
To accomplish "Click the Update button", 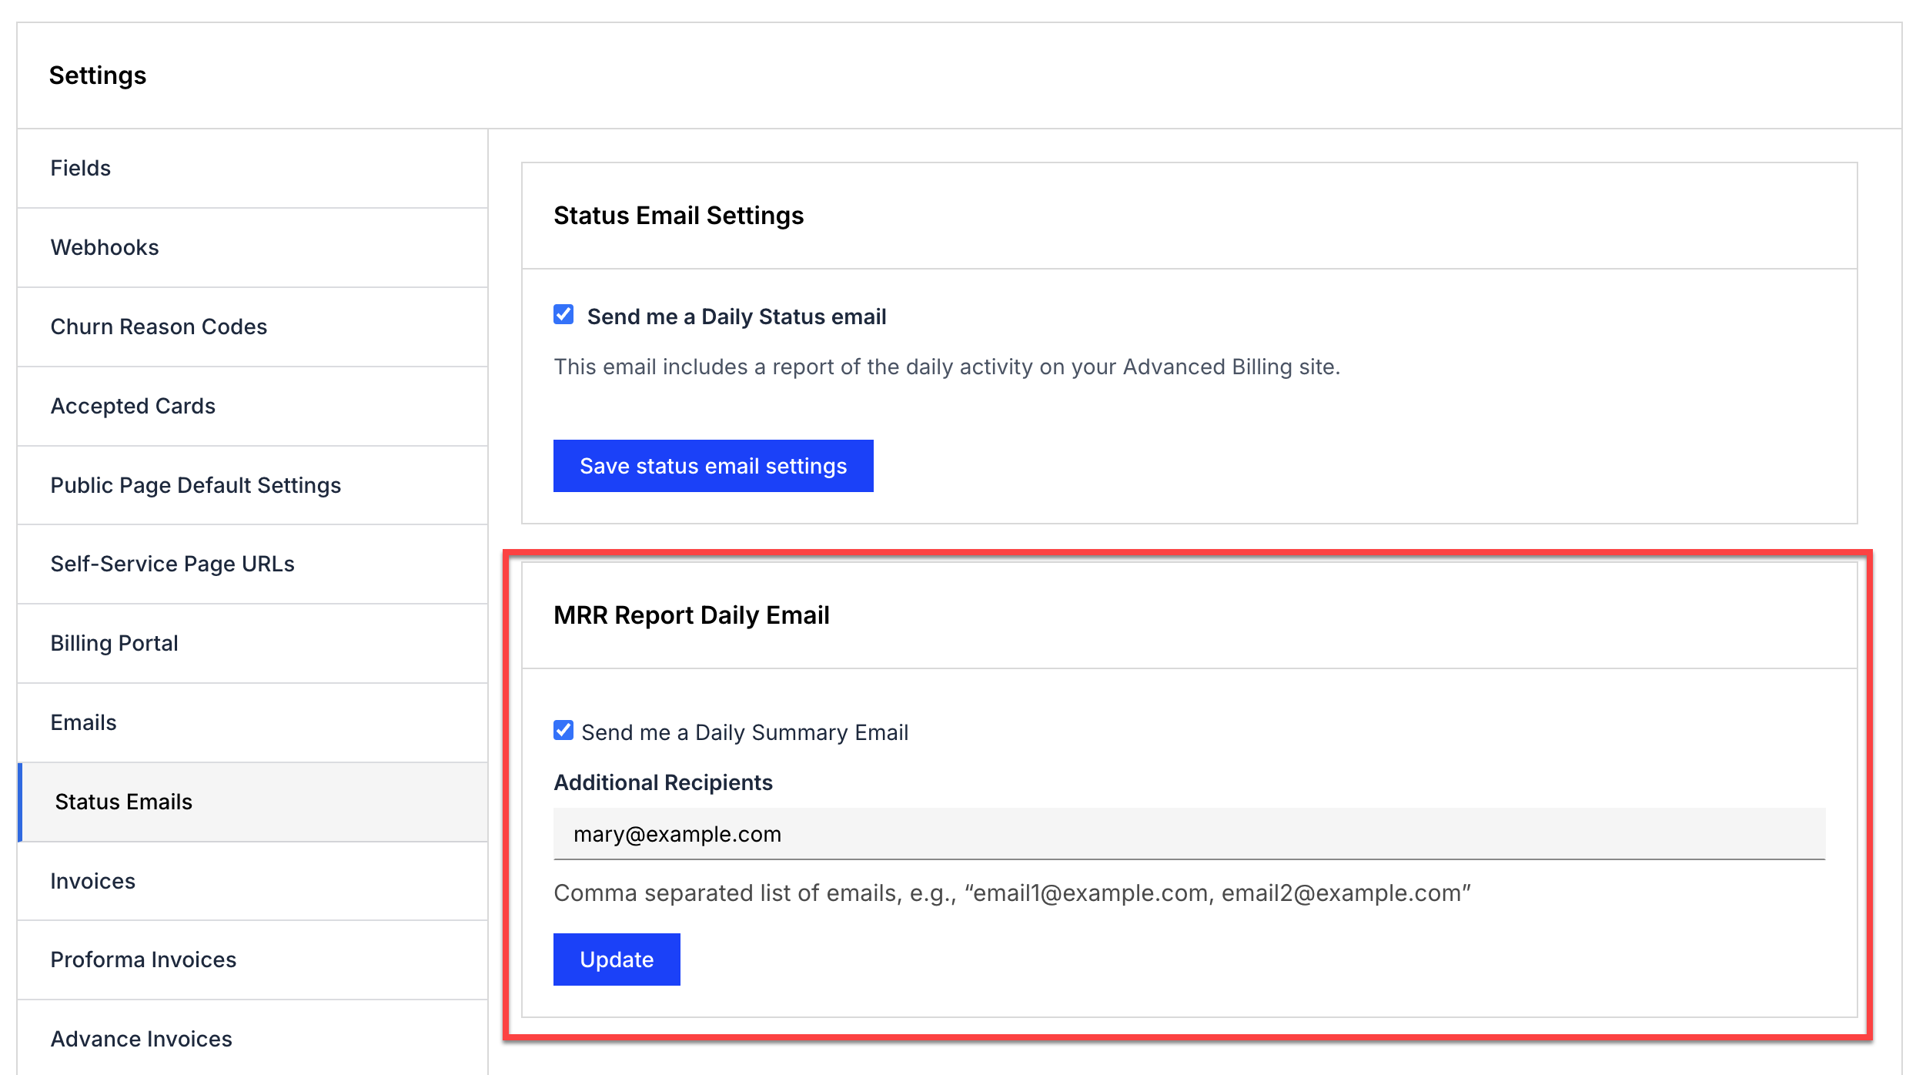I will (617, 959).
